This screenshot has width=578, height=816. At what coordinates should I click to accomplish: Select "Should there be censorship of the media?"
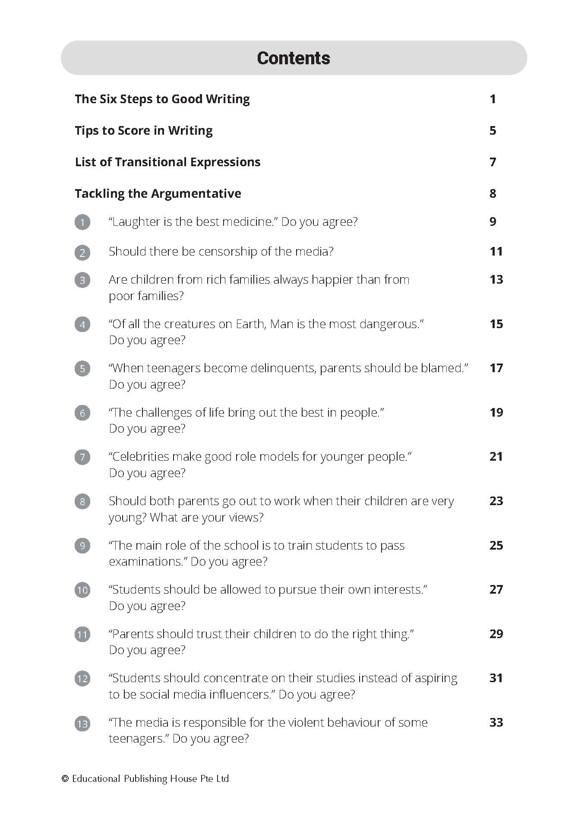[221, 251]
